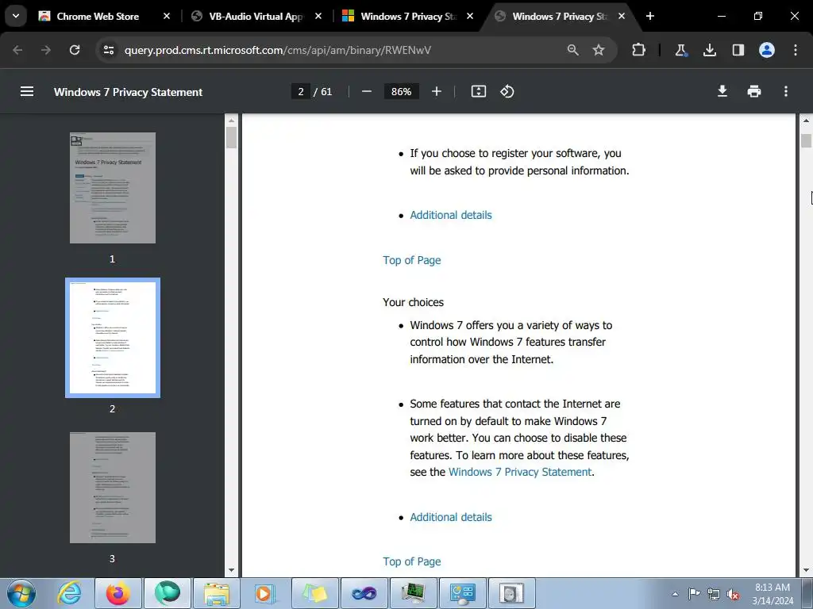Screen dimensions: 813x609
Task: Zoom in the PDF
Action: click(x=437, y=92)
